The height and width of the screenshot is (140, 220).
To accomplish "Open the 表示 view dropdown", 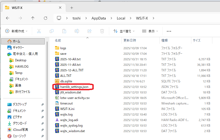I will pos(150,31).
